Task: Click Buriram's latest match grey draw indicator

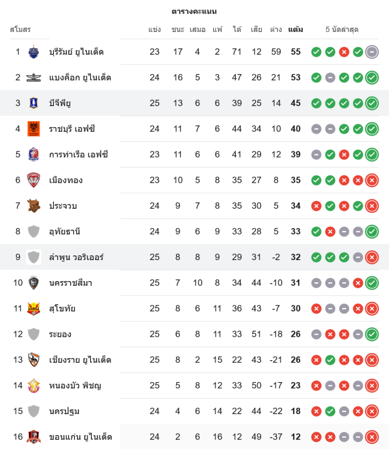Action: [372, 52]
